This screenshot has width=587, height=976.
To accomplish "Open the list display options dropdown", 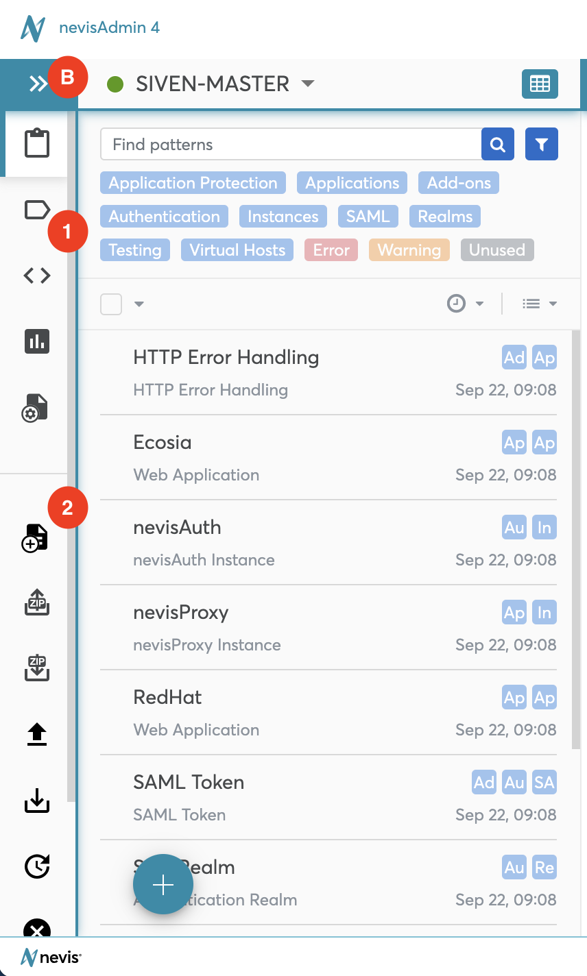I will click(x=539, y=304).
